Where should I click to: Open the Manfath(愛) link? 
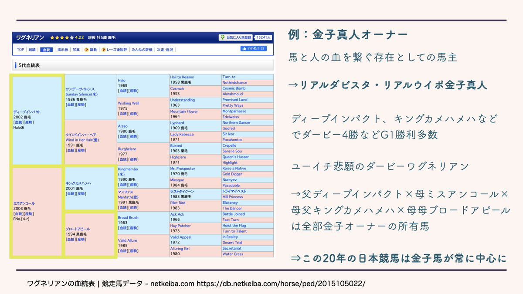click(129, 197)
